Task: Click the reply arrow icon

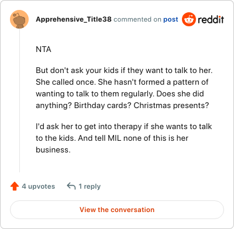Action: pos(71,186)
